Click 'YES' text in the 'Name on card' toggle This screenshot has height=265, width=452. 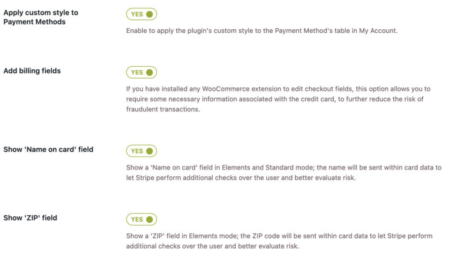point(137,151)
